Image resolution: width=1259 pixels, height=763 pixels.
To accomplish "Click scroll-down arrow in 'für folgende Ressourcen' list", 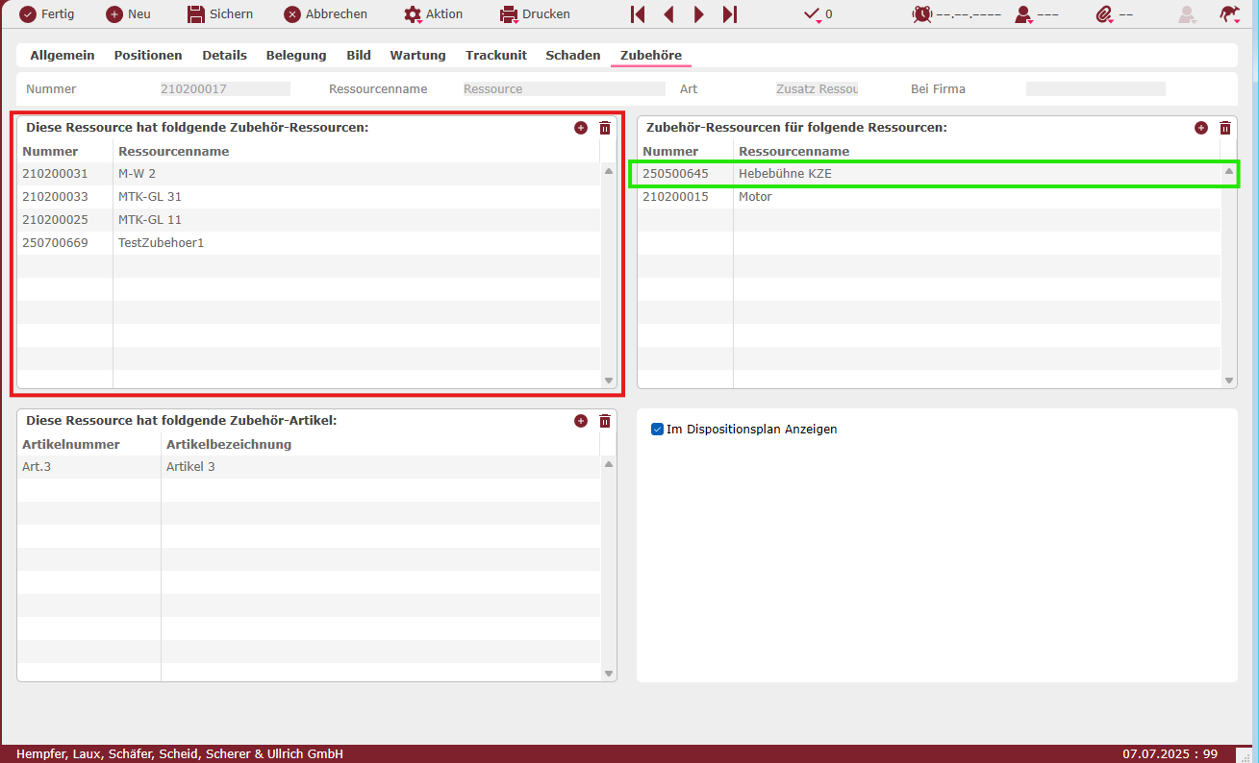I will click(1228, 381).
